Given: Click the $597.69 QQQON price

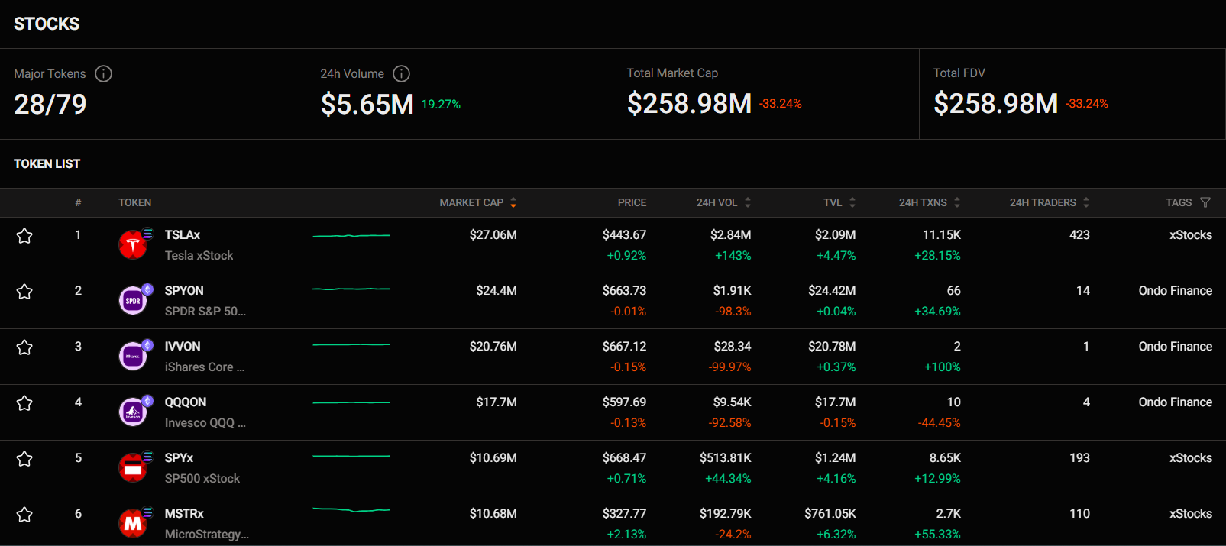Looking at the screenshot, I should [624, 402].
